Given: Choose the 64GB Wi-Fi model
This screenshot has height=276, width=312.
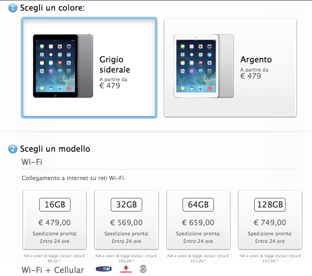Looking at the screenshot, I should [x=198, y=220].
